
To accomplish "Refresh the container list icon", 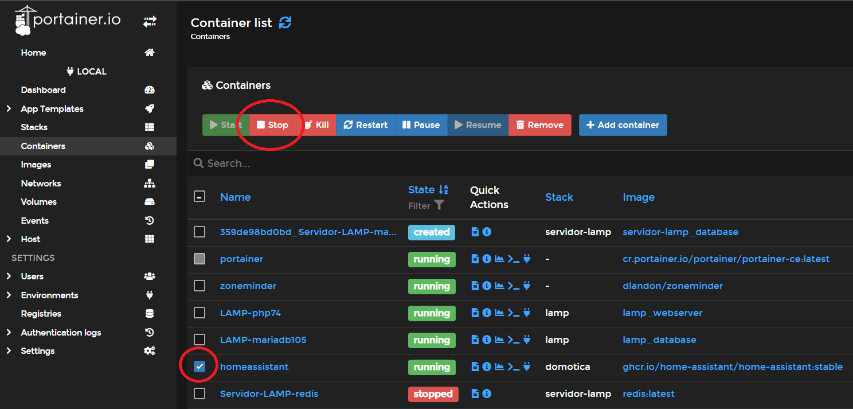I will coord(285,23).
